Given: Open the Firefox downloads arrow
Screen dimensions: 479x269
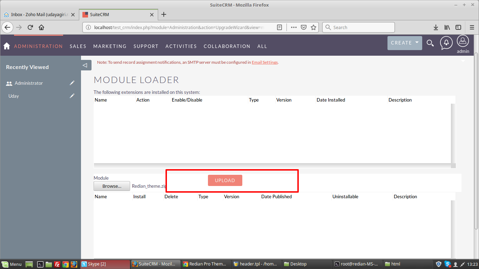Looking at the screenshot, I should pos(436,27).
